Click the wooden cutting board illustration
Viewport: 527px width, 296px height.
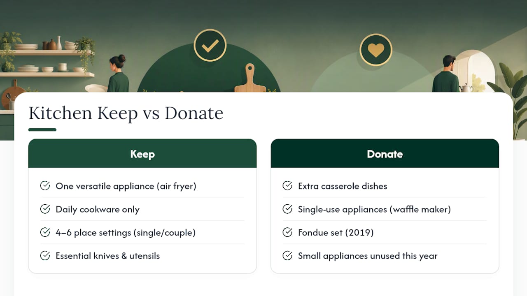(250, 78)
